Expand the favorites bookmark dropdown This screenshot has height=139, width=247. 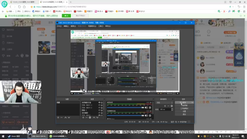click(13, 11)
